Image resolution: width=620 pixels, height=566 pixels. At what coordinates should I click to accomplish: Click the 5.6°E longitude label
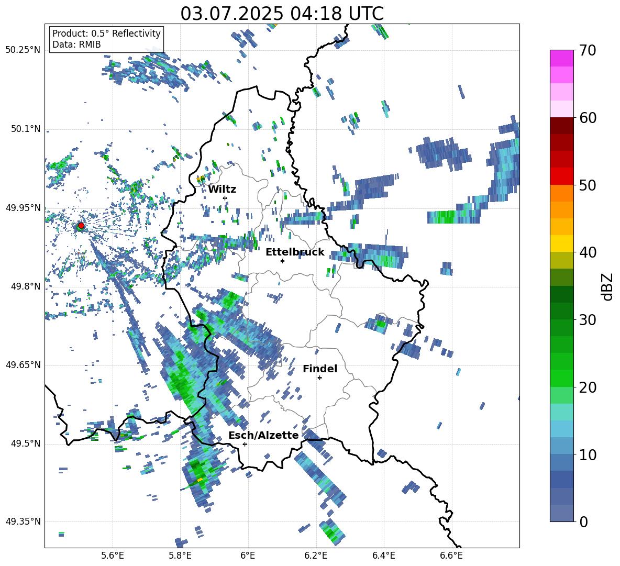(113, 556)
